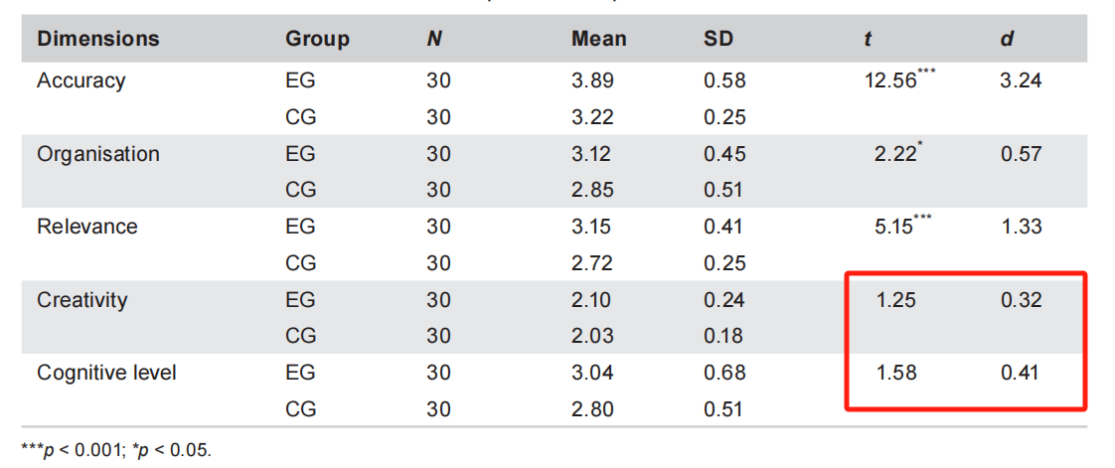
Task: Click the Creativity t-value 1.25
Action: coord(896,299)
